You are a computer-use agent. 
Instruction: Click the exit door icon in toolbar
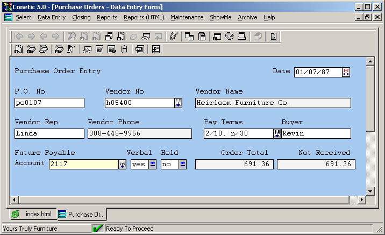[x=274, y=37]
